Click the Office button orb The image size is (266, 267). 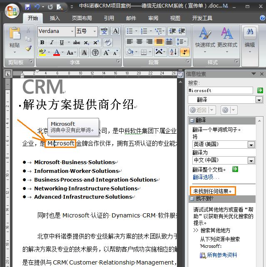[12, 11]
